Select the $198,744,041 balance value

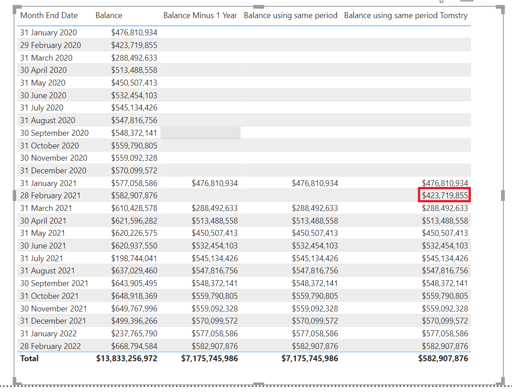(134, 258)
